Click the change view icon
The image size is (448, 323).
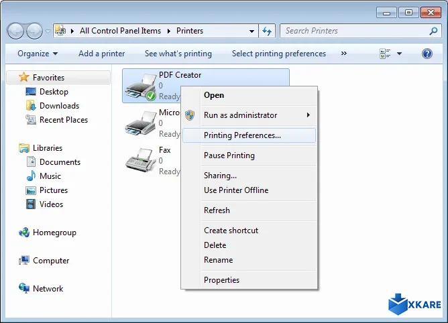tap(385, 54)
